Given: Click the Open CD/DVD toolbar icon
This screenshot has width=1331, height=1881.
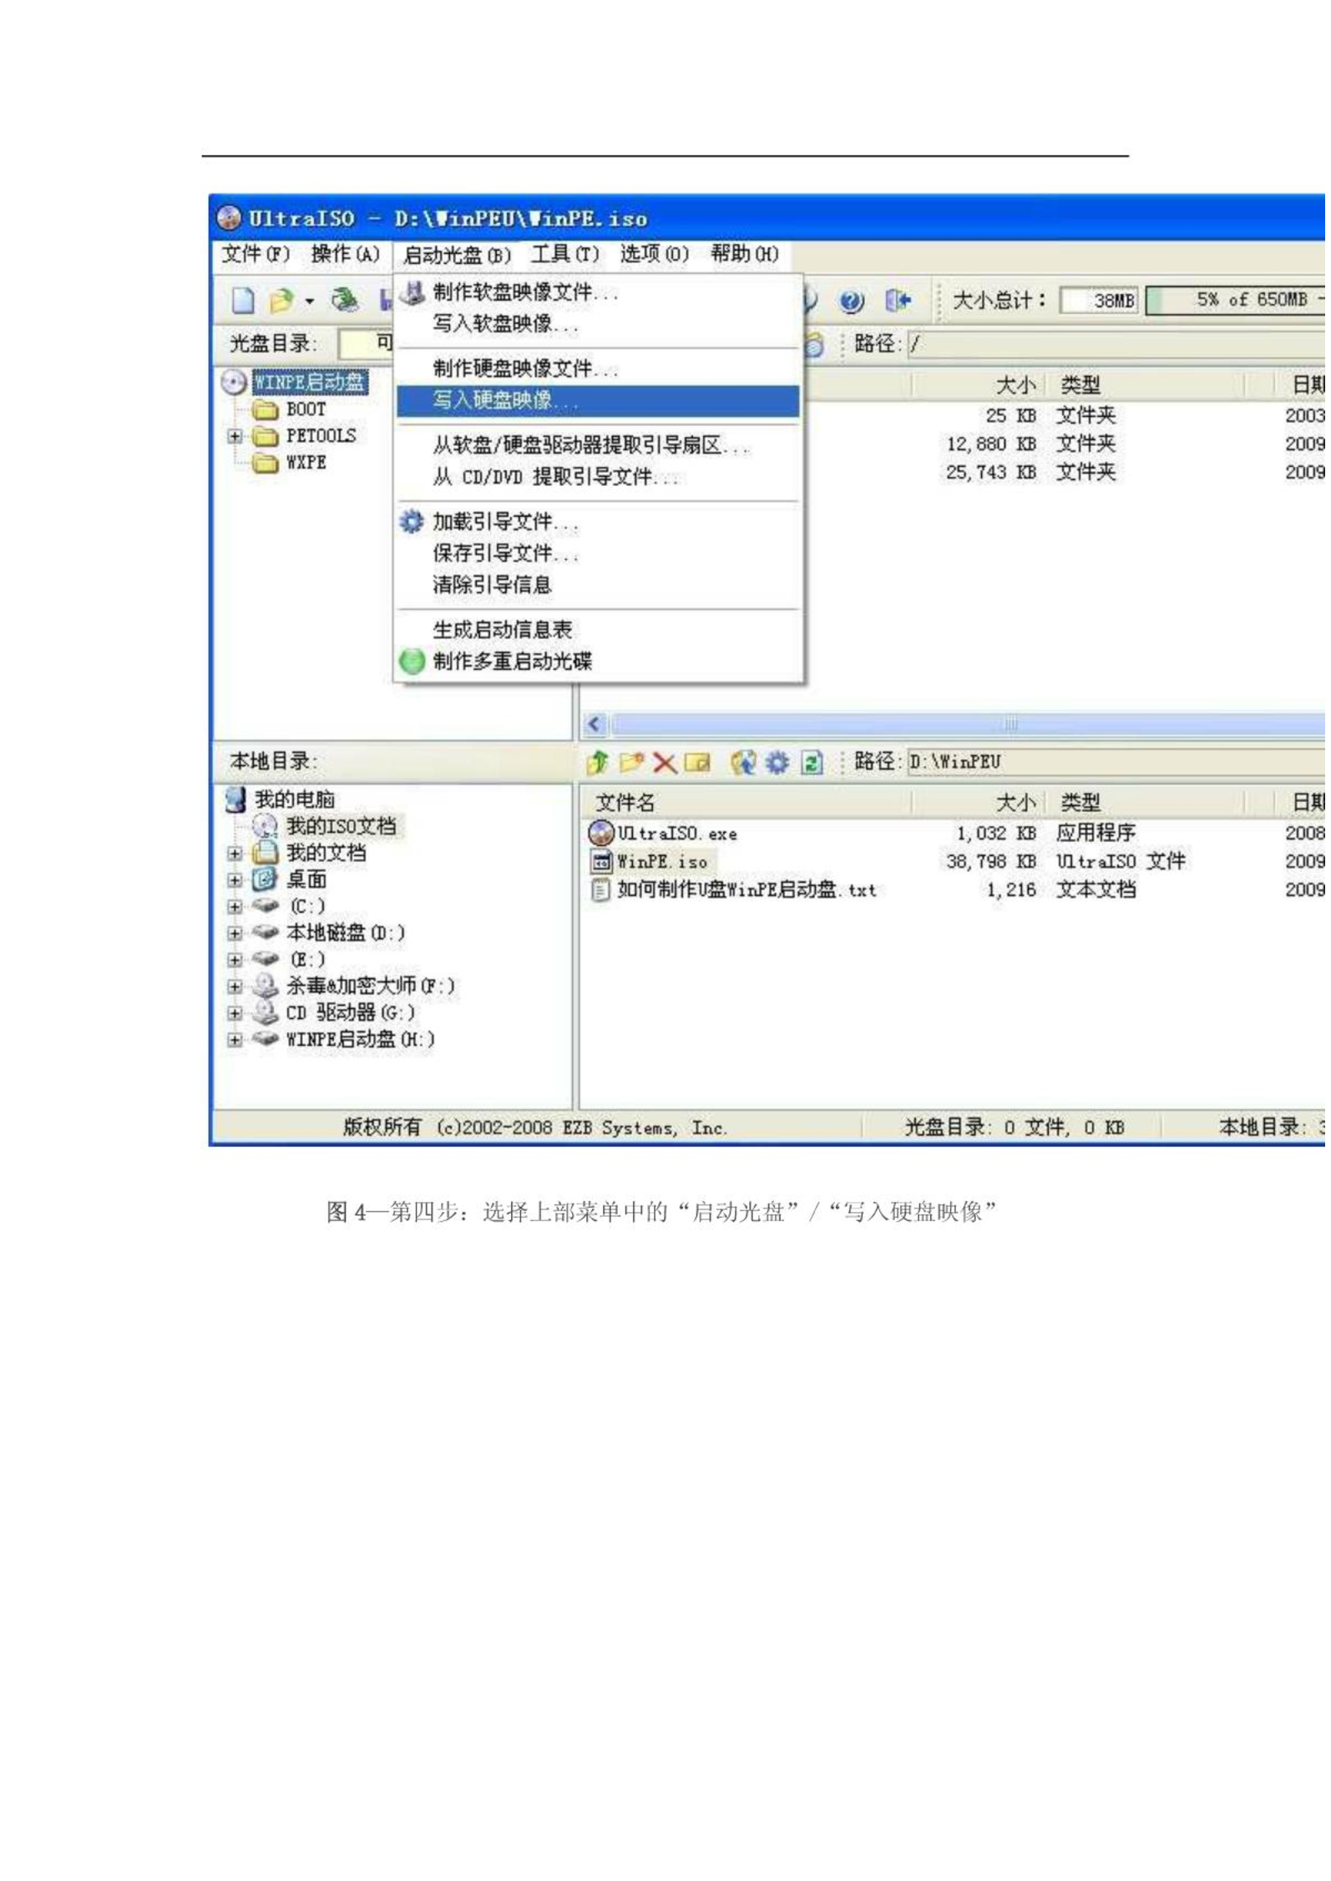Looking at the screenshot, I should click(x=345, y=302).
